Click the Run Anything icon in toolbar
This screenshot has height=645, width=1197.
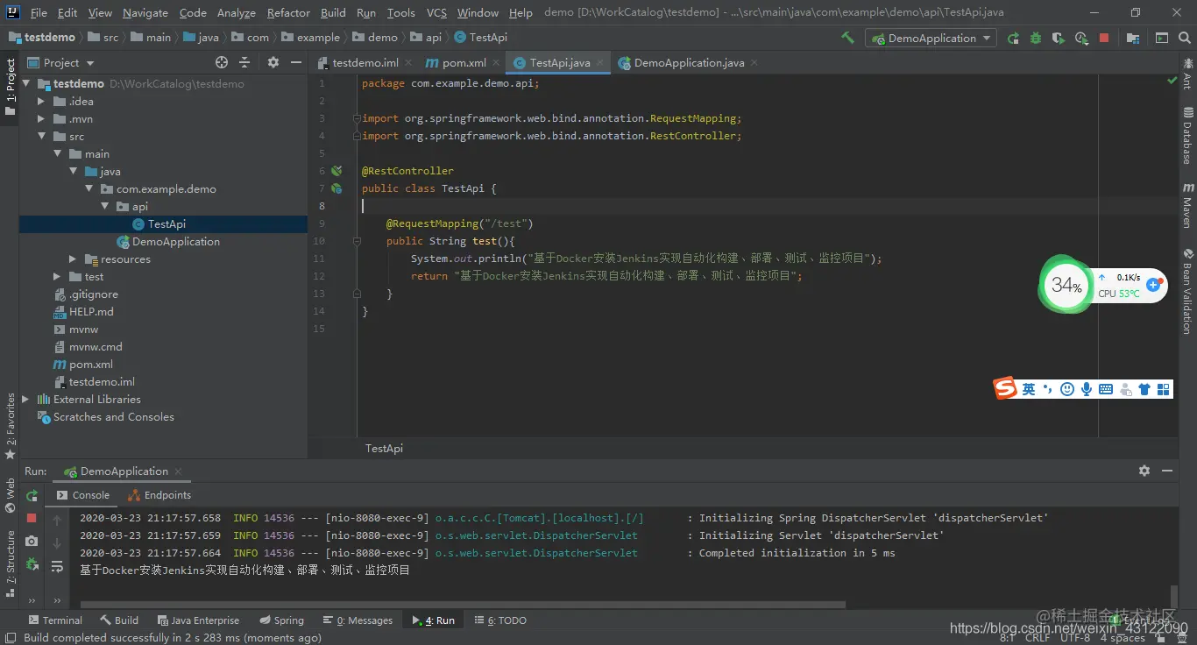[1162, 38]
